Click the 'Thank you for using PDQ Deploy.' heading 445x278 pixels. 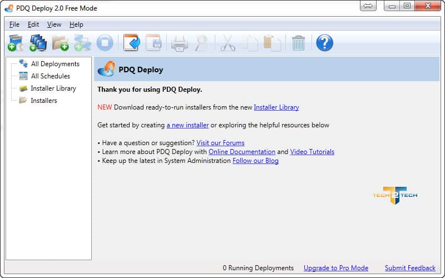(150, 90)
